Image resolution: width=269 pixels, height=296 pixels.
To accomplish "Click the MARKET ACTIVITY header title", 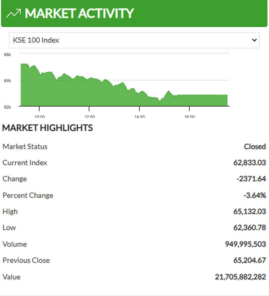I will coord(79,13).
